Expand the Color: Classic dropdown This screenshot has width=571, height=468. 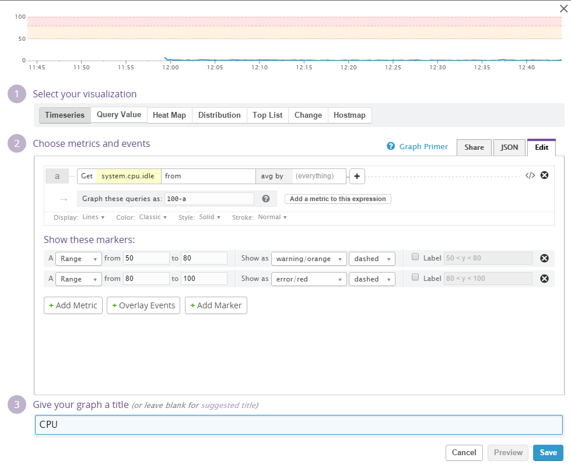click(x=153, y=217)
